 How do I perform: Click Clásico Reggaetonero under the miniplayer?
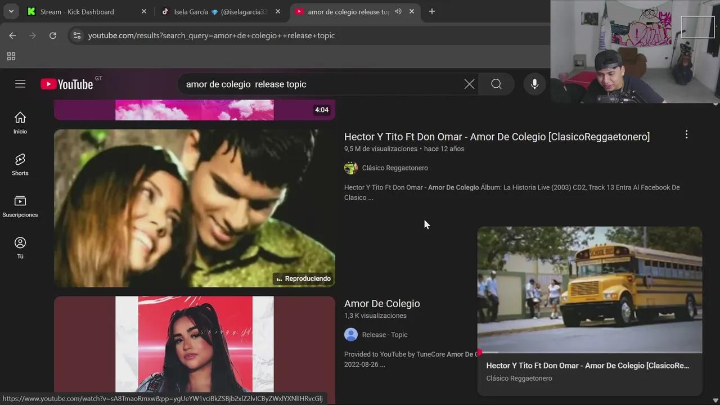click(x=519, y=379)
